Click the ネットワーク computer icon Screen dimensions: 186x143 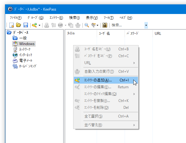(15, 49)
